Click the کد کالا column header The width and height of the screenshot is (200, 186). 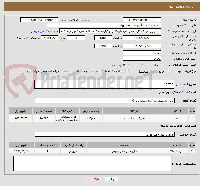(x=177, y=111)
